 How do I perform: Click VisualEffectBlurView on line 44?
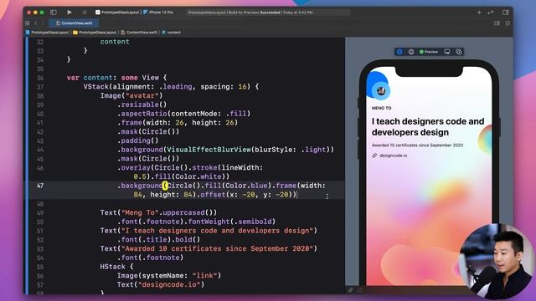coord(209,150)
